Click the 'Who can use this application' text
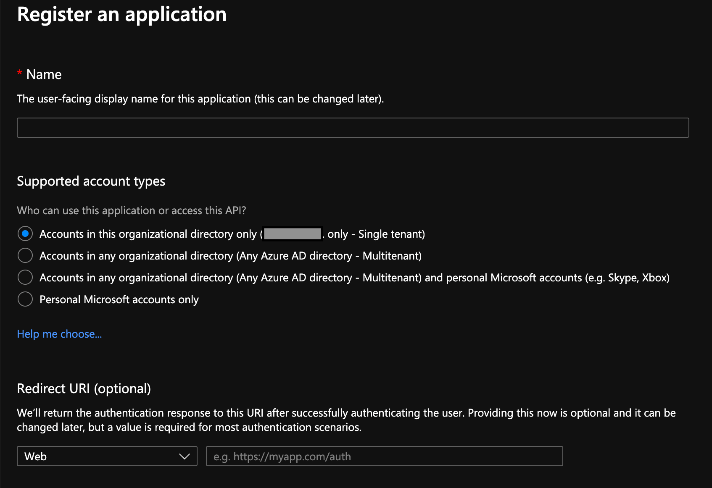712x488 pixels. [x=132, y=210]
